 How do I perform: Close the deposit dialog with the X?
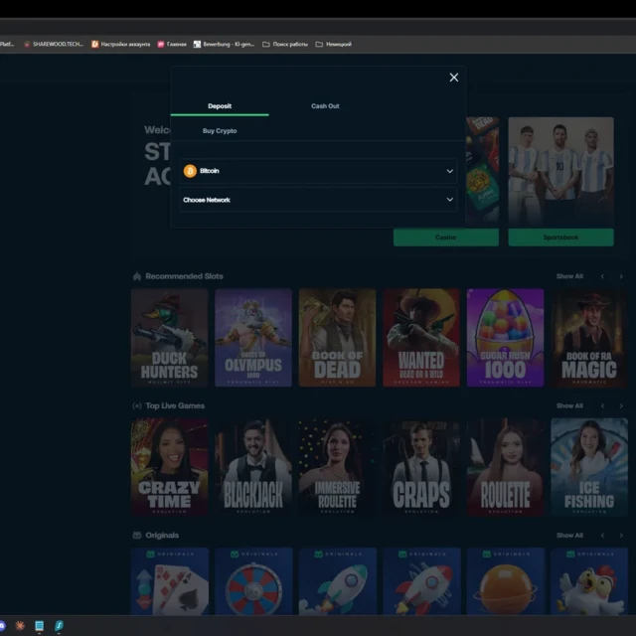(x=454, y=78)
